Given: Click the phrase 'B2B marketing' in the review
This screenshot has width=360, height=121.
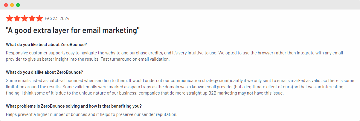Looking at the screenshot, I should (x=218, y=93).
